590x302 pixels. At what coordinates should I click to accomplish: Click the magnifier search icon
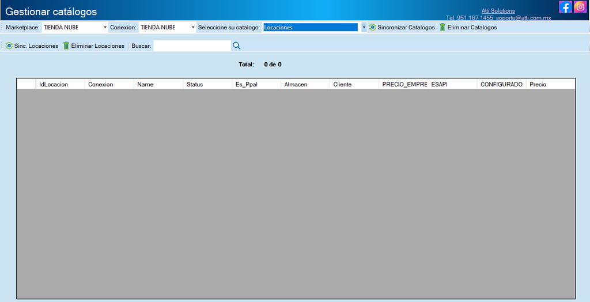[x=237, y=46]
